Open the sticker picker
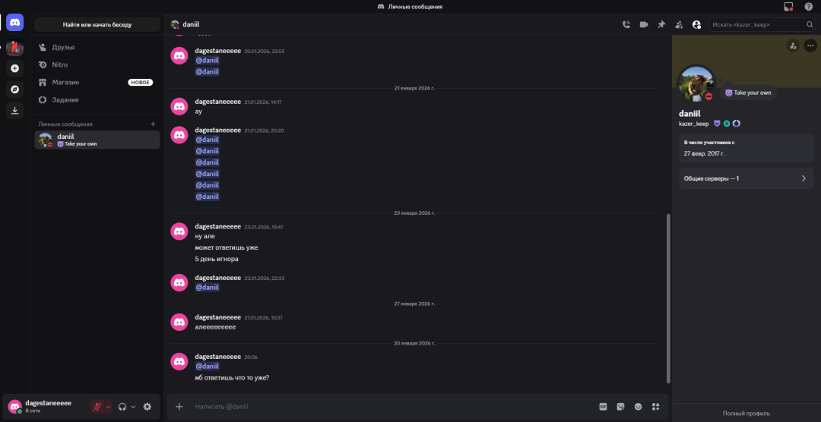Viewport: 821px width, 422px height. coord(620,406)
